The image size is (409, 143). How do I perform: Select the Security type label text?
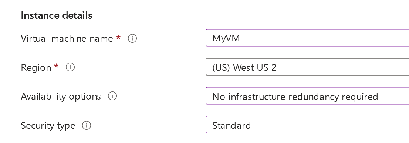[x=48, y=126]
